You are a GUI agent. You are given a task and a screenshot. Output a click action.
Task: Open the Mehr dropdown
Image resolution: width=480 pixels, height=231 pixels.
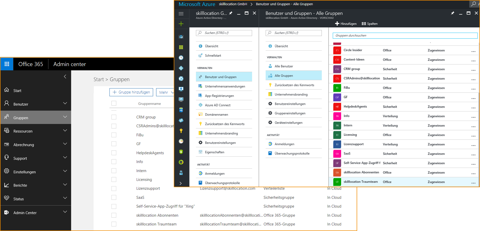click(165, 92)
